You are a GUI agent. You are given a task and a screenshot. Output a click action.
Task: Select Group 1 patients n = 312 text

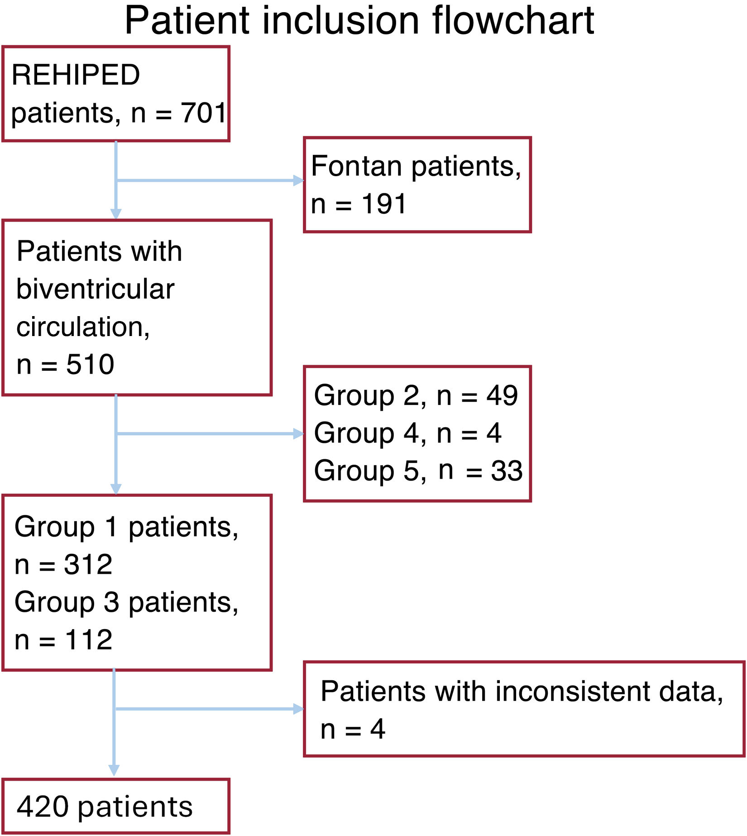click(126, 545)
